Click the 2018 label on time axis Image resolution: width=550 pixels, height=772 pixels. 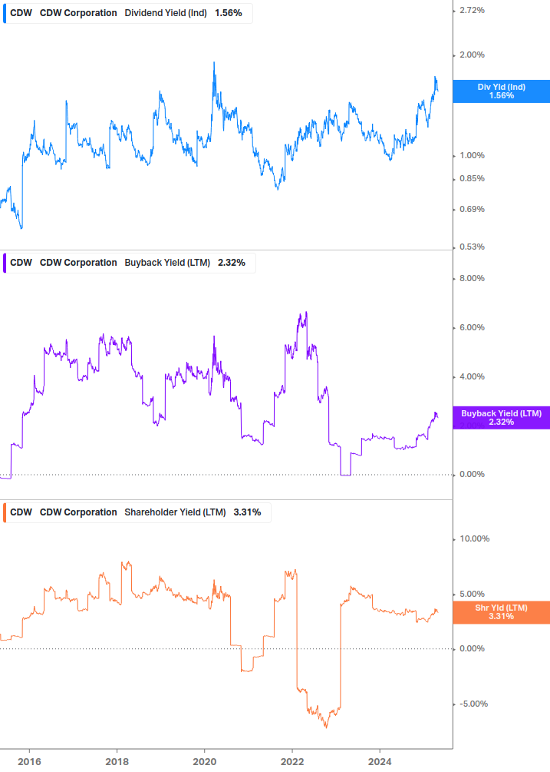pyautogui.click(x=117, y=762)
